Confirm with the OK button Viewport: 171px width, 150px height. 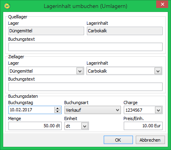tap(118, 140)
